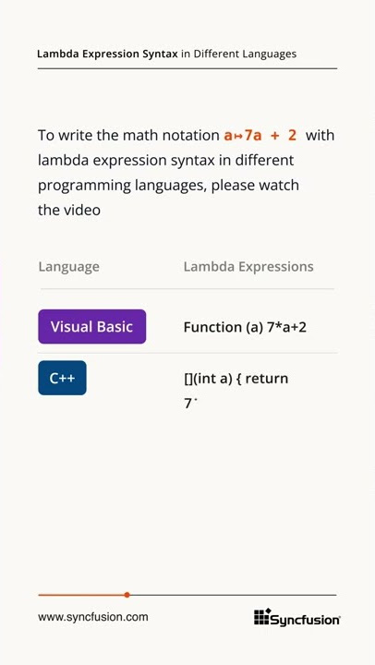Click the orange a↦7a + 2 math notation

[260, 135]
